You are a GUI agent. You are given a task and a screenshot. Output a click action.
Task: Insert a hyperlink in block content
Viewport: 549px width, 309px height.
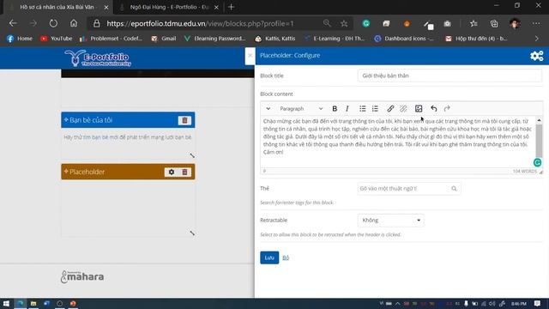click(x=390, y=109)
